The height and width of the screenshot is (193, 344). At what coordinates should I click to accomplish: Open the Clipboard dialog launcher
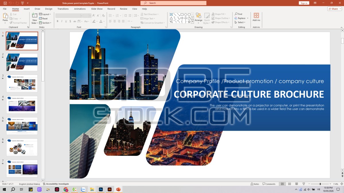tap(28, 27)
